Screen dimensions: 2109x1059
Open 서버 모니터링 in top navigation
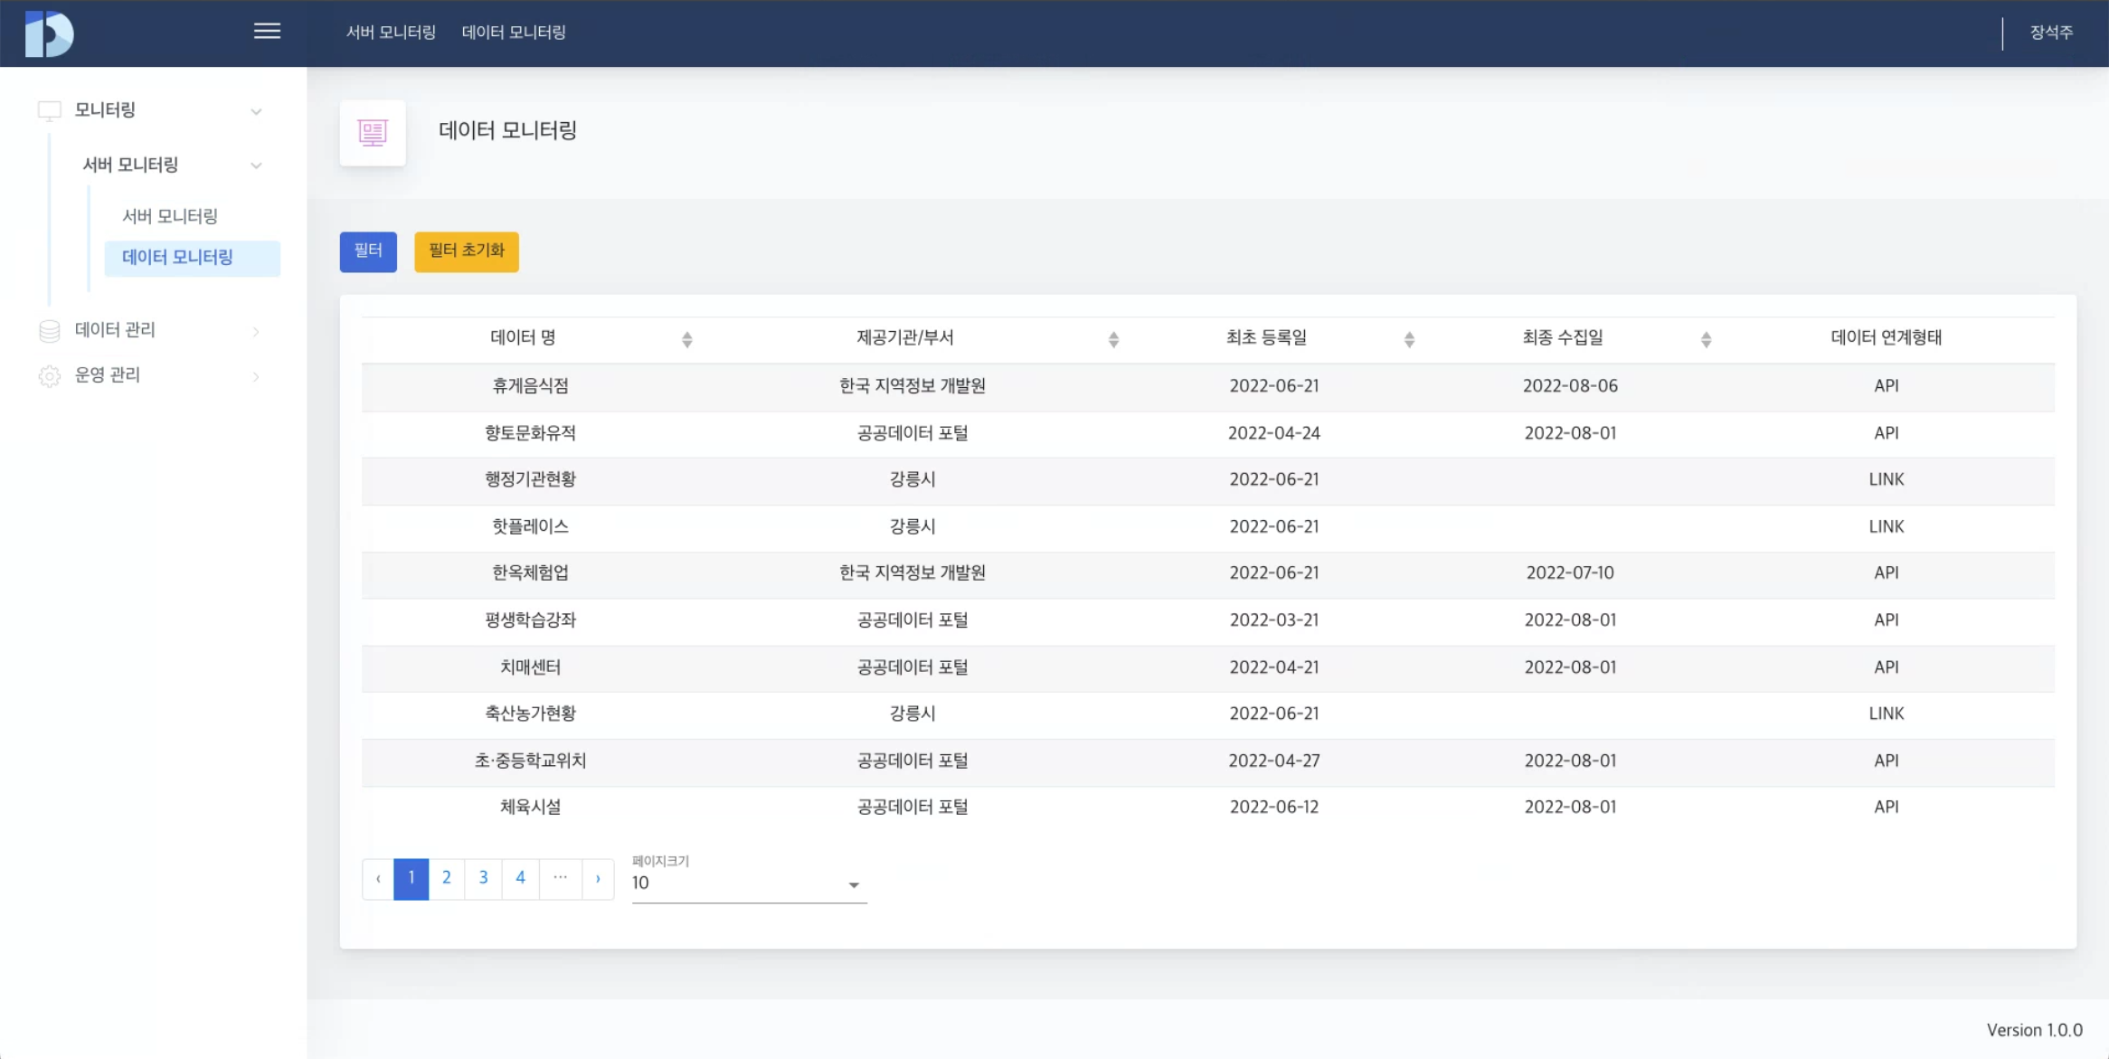tap(391, 33)
